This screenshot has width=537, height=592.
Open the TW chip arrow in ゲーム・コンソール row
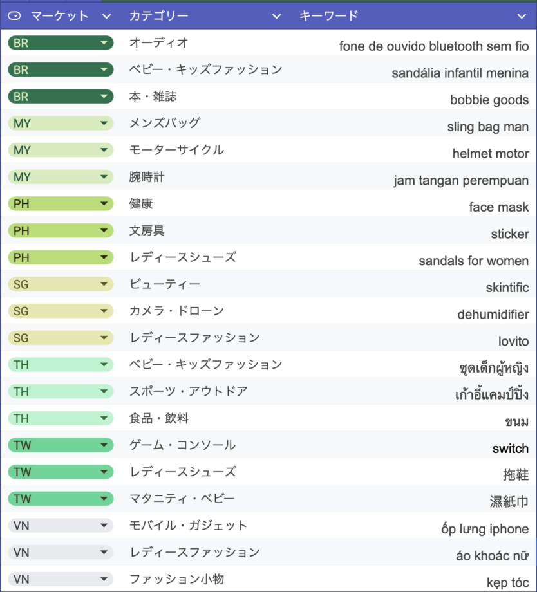104,445
